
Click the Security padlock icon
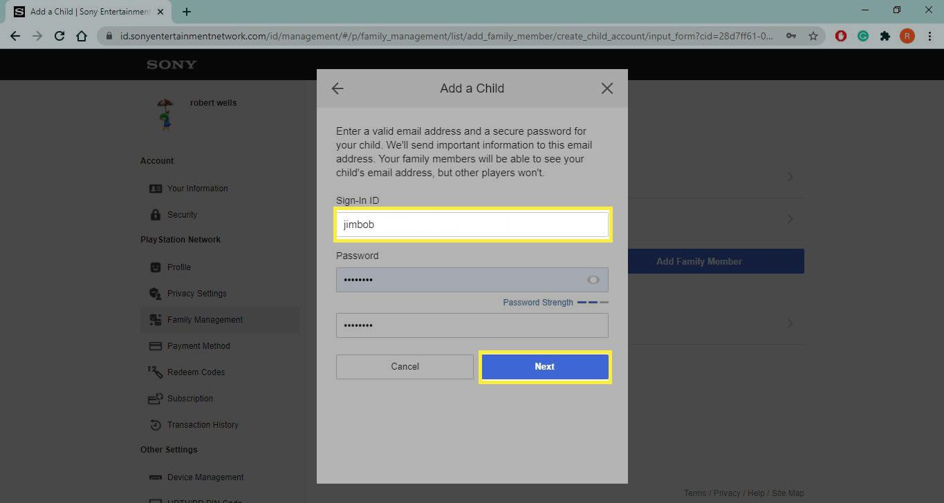click(x=156, y=215)
